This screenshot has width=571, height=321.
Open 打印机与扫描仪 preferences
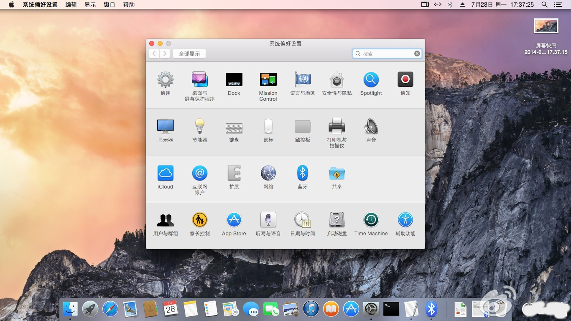tap(337, 126)
